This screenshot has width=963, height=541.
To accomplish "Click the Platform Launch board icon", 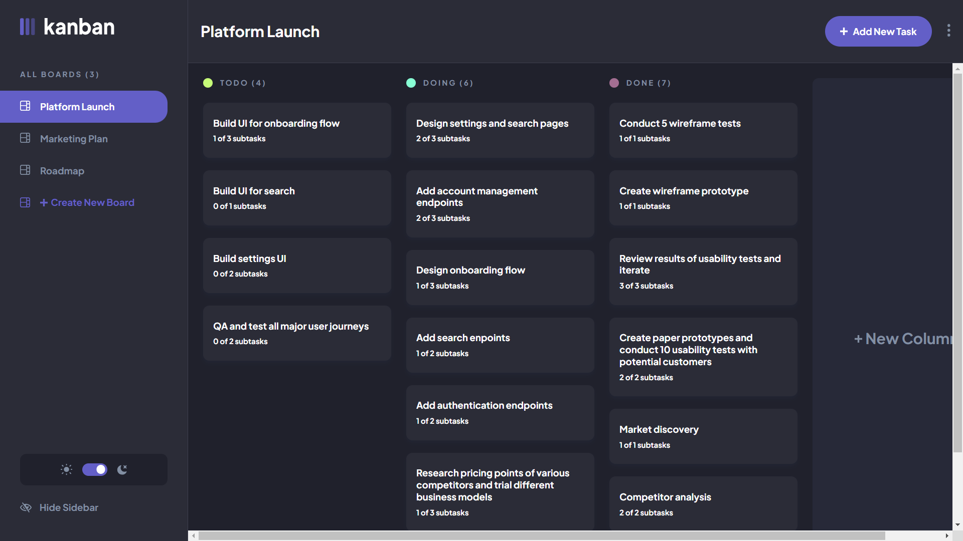I will 25,106.
